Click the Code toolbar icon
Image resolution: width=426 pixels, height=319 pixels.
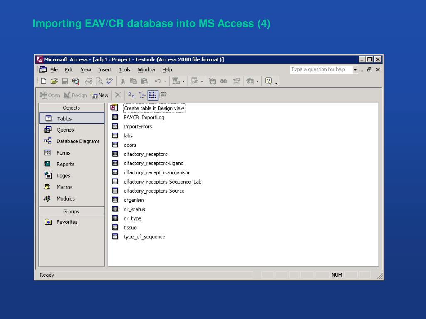213,81
